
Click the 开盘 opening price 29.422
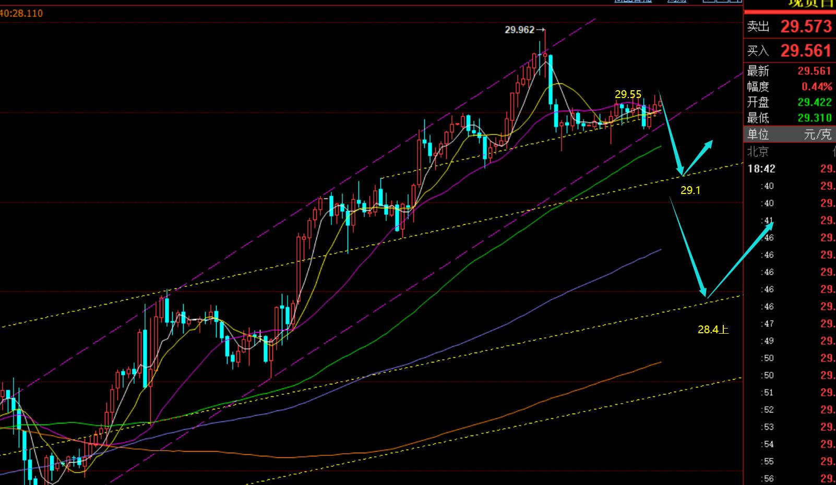814,102
